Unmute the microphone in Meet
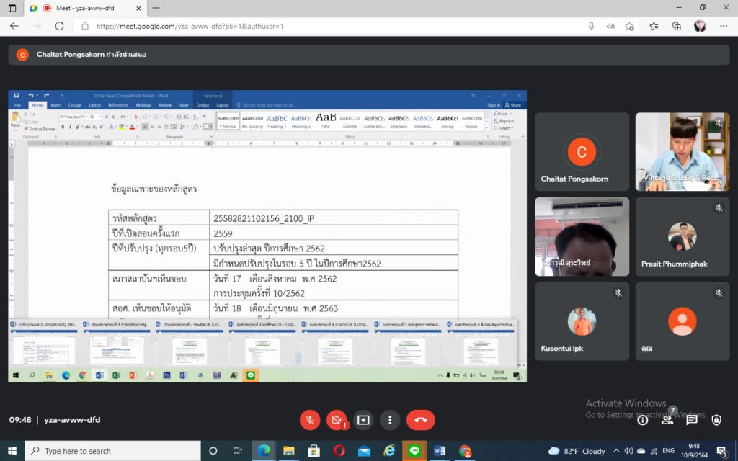Viewport: 738px width, 461px height. click(x=310, y=420)
